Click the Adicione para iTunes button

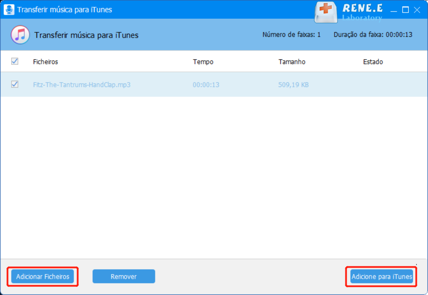point(382,277)
